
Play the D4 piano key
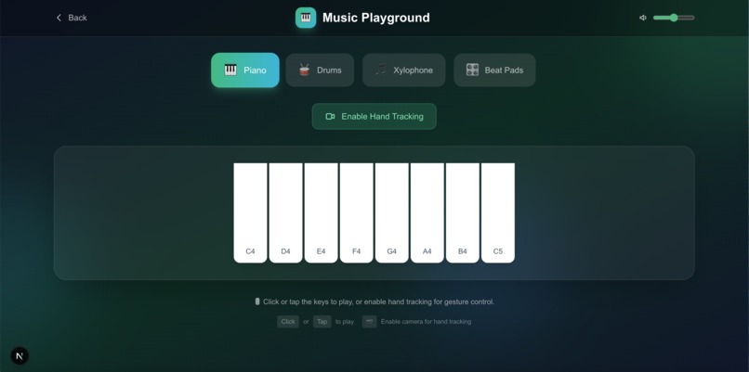285,212
